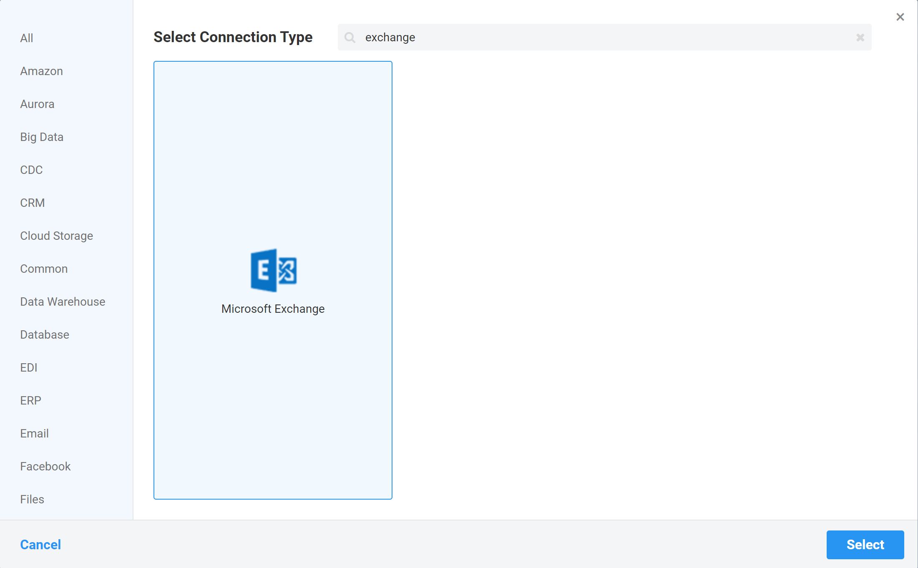Open the Cloud Storage category
This screenshot has height=568, width=918.
click(x=56, y=236)
